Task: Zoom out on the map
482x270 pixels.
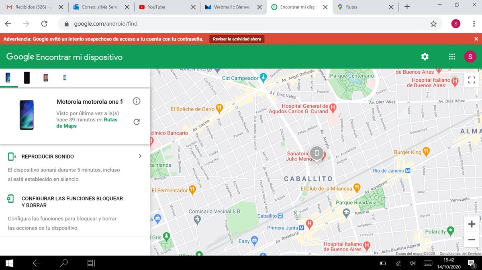Action: tap(472, 240)
